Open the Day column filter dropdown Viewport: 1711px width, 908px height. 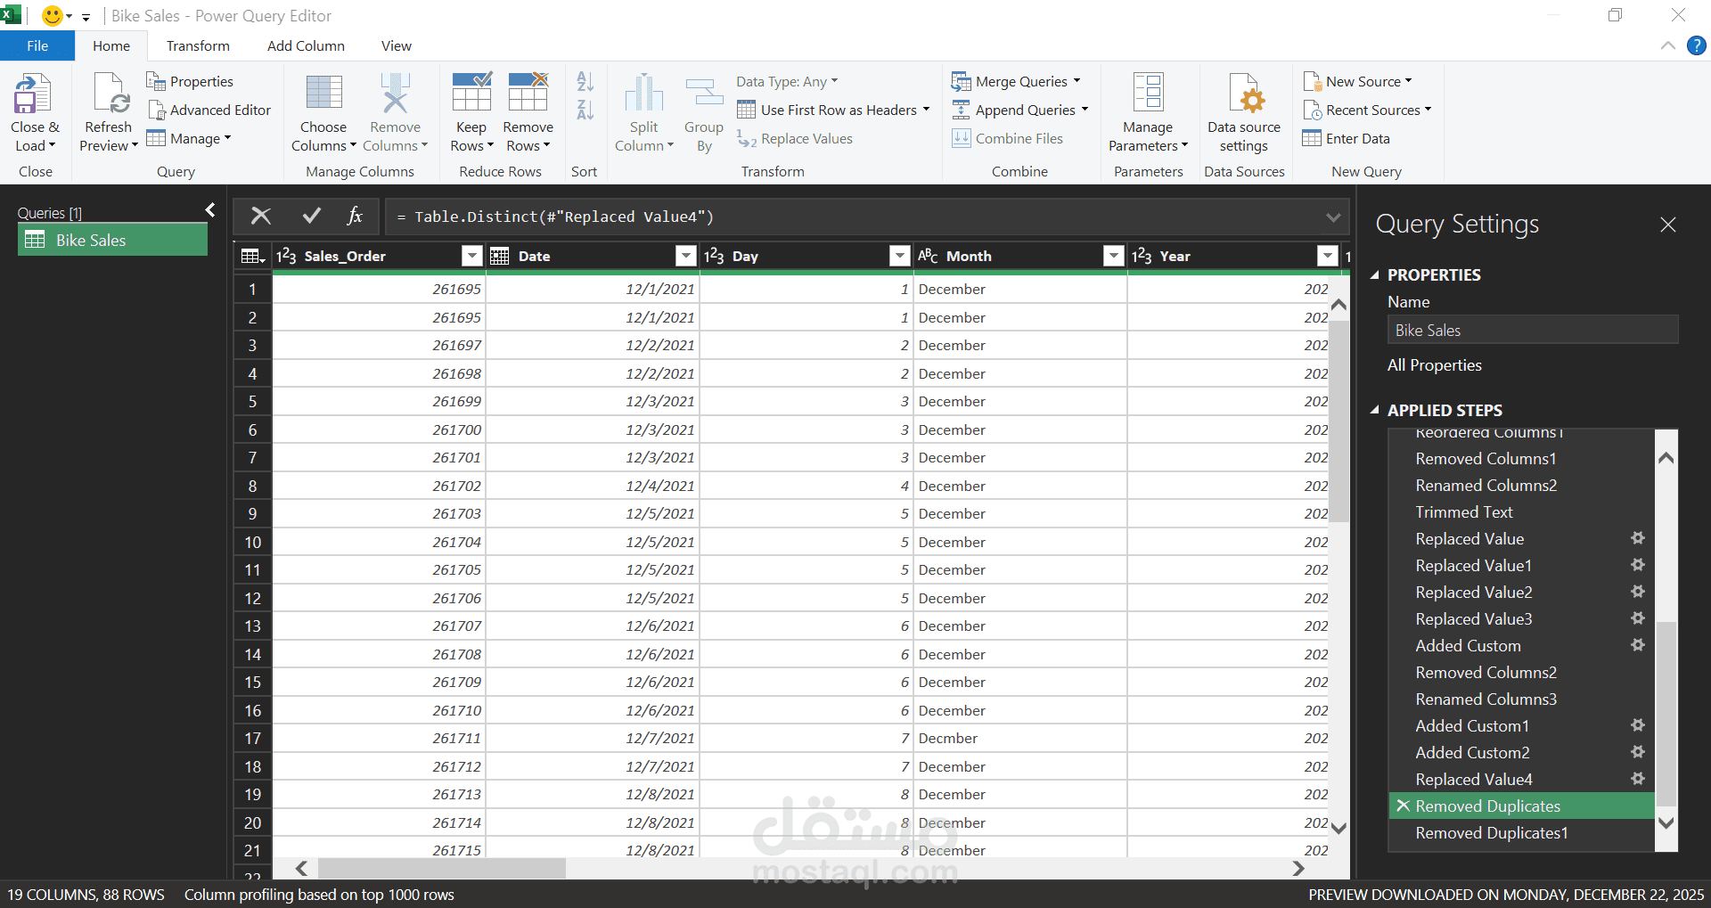pos(900,257)
